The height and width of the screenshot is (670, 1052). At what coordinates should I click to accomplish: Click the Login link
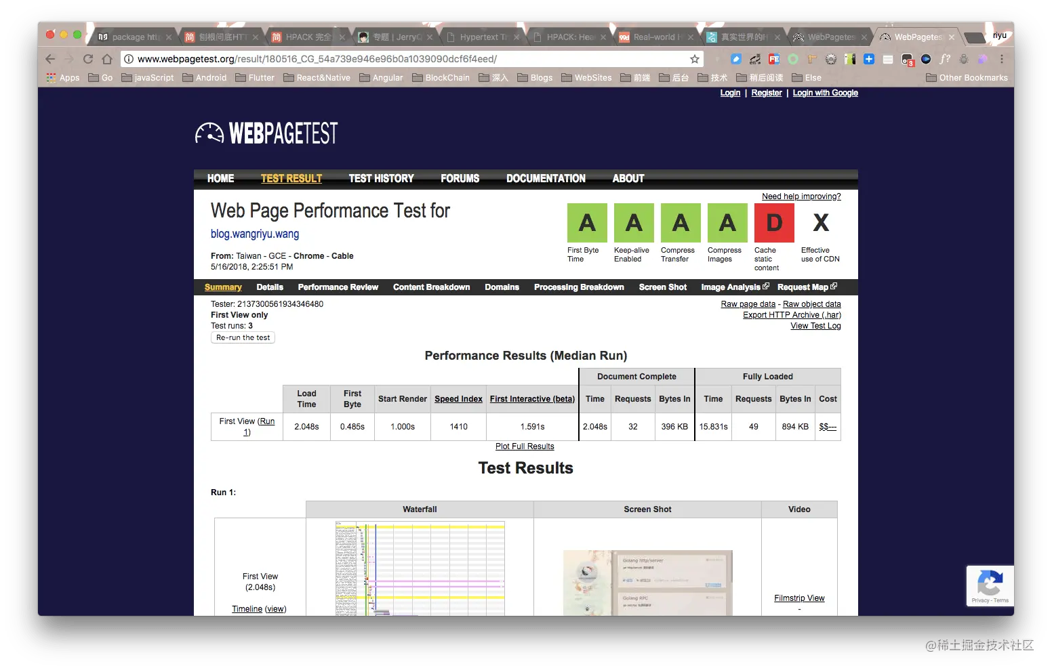pyautogui.click(x=730, y=93)
